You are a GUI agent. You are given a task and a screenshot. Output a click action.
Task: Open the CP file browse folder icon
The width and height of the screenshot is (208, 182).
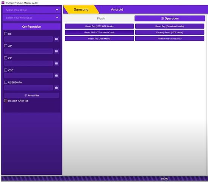coord(56,64)
